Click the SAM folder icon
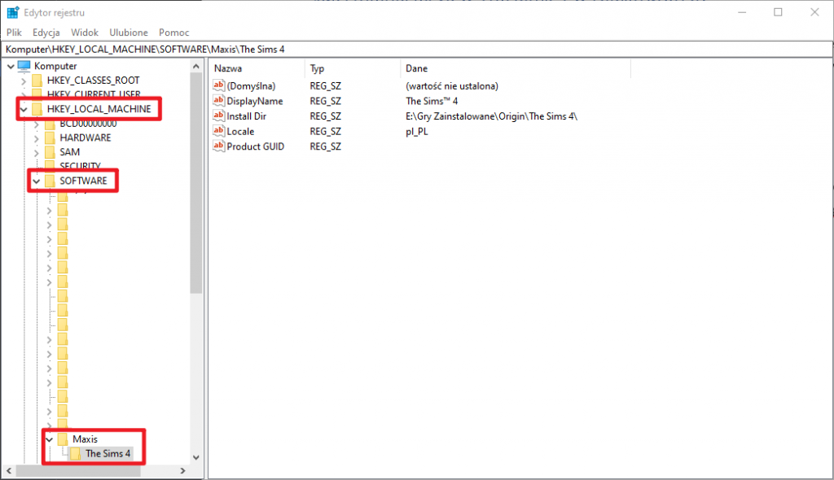The image size is (834, 480). [x=50, y=152]
